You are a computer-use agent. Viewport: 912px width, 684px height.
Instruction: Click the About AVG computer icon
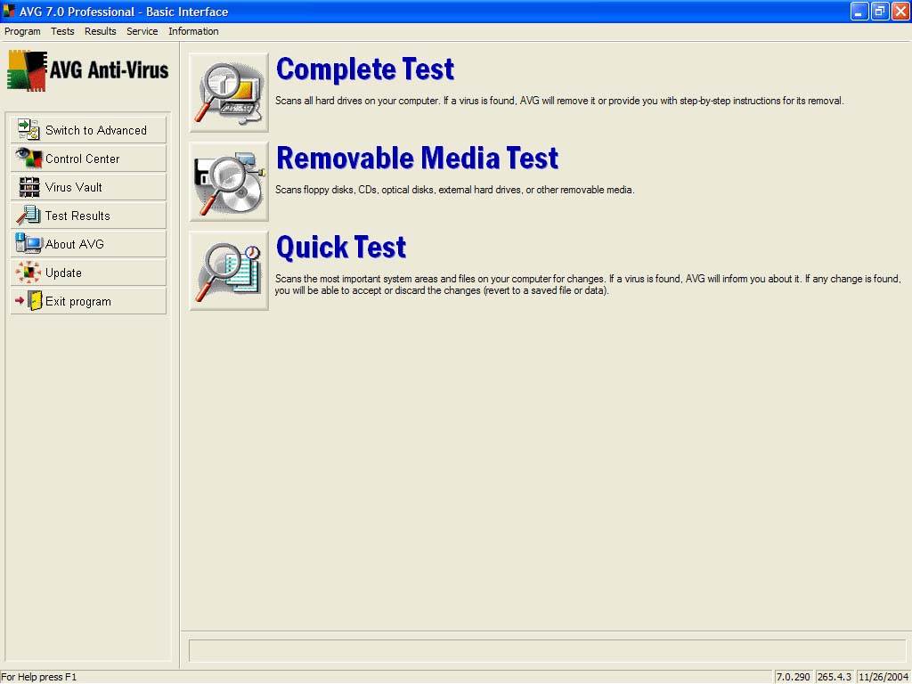point(28,244)
